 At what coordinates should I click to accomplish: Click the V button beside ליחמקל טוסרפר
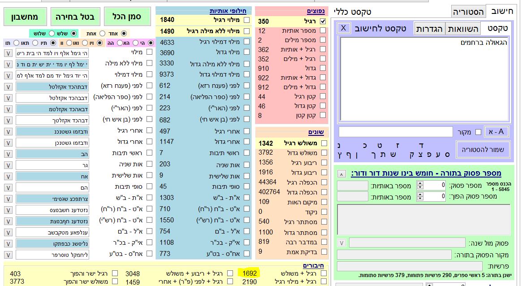[9, 255]
